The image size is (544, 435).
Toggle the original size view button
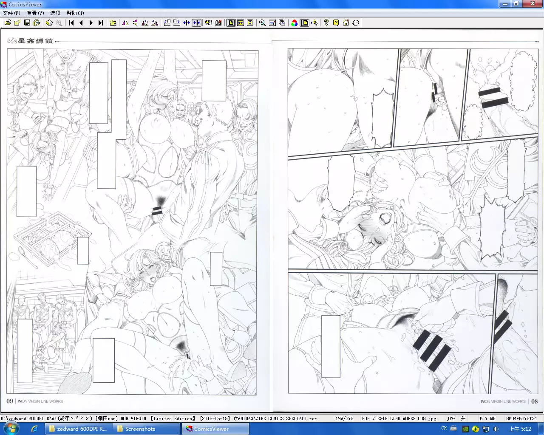231,23
